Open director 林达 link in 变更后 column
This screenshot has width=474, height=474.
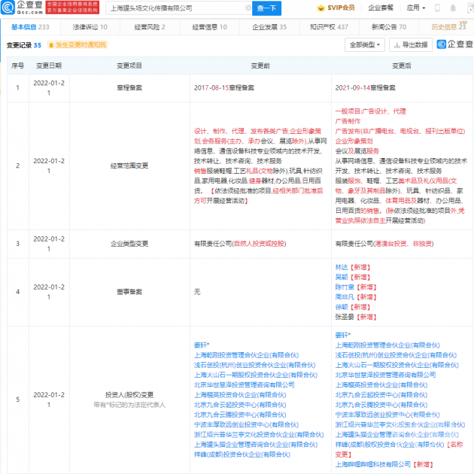coord(341,267)
